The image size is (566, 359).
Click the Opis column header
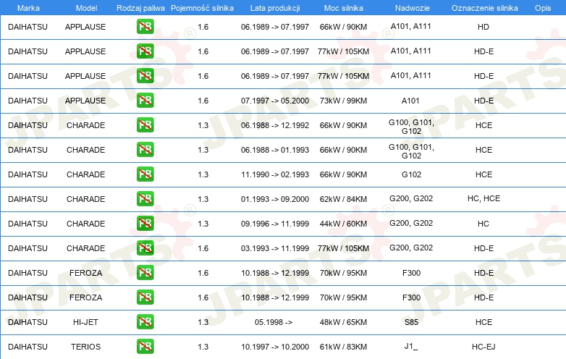(542, 7)
